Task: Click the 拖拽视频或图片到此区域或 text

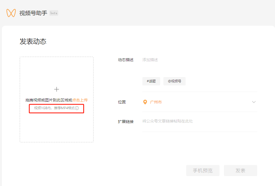Action: (x=49, y=100)
